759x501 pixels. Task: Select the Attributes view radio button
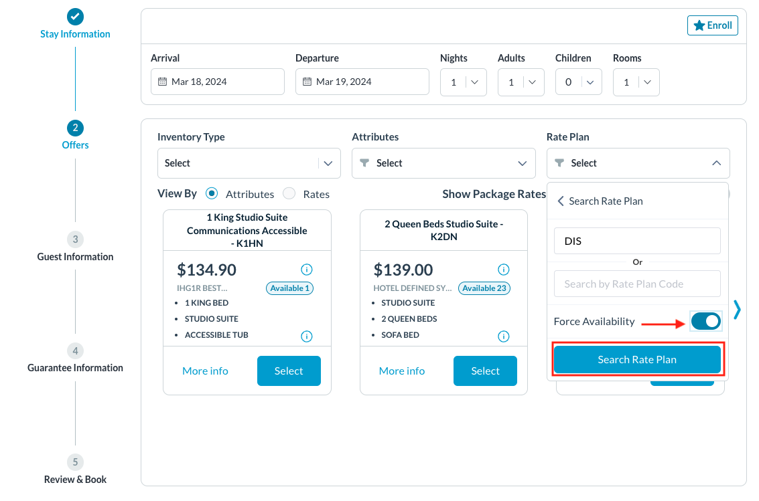coord(212,193)
